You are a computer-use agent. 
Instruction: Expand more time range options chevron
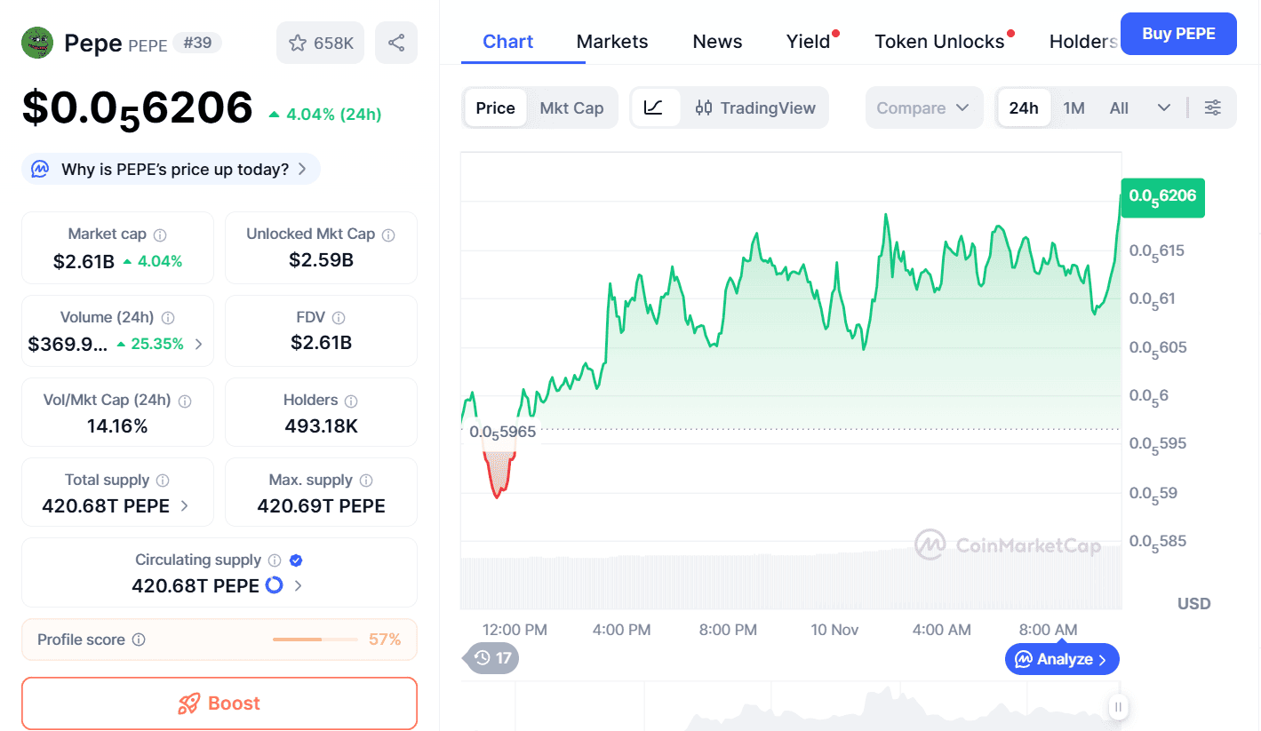click(1164, 107)
